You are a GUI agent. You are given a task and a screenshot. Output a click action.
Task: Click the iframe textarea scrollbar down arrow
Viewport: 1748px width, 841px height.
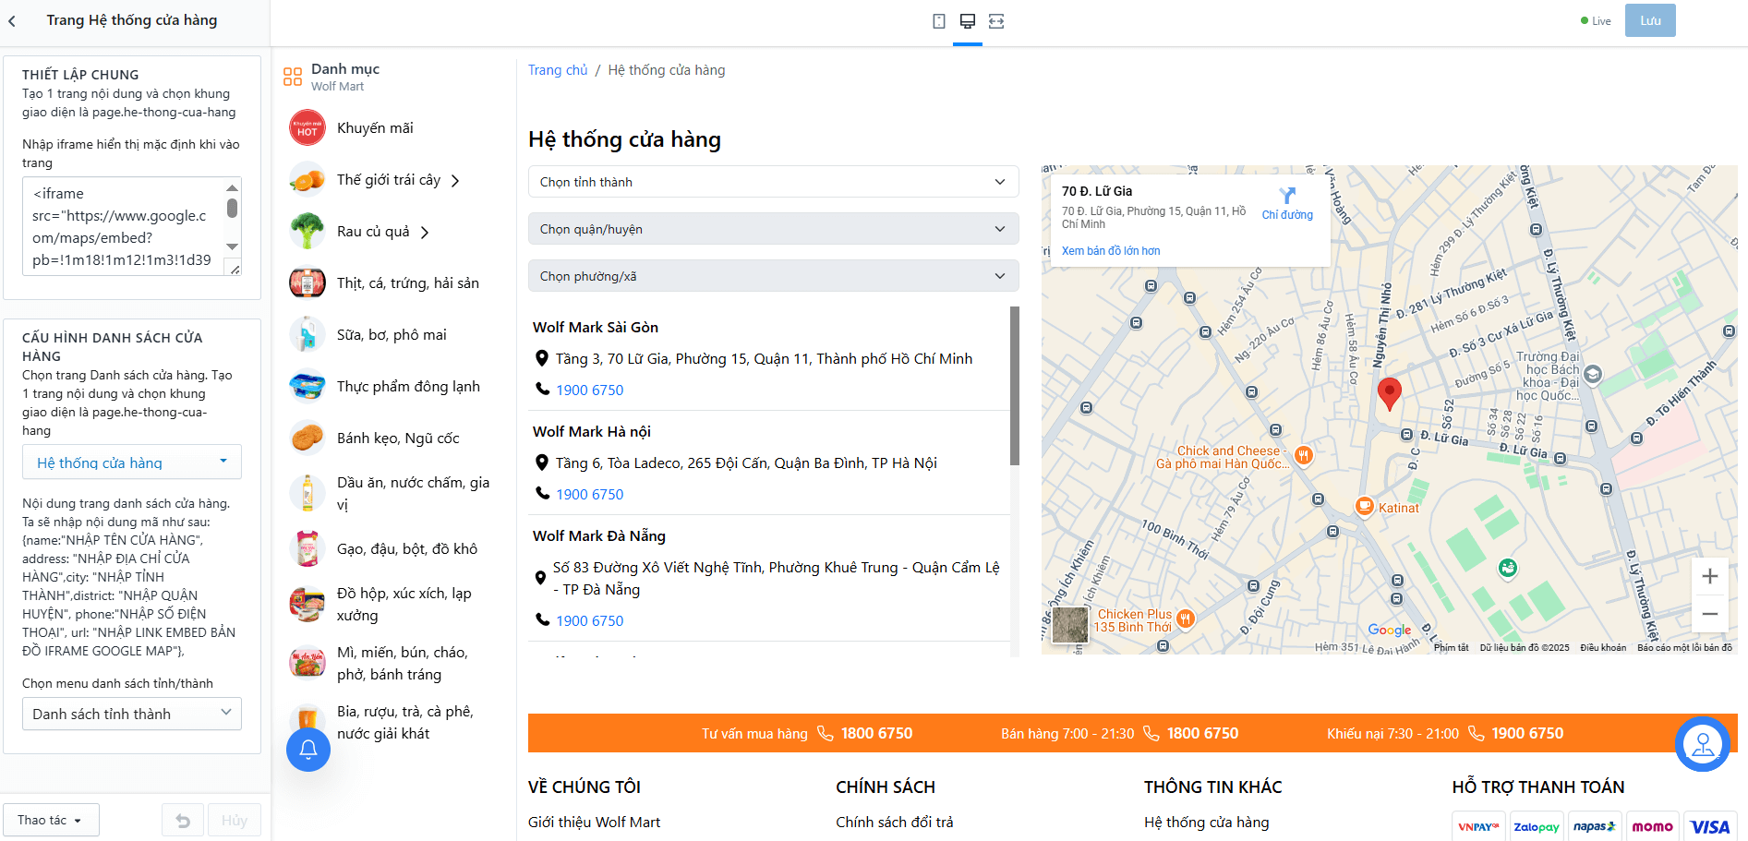(233, 247)
